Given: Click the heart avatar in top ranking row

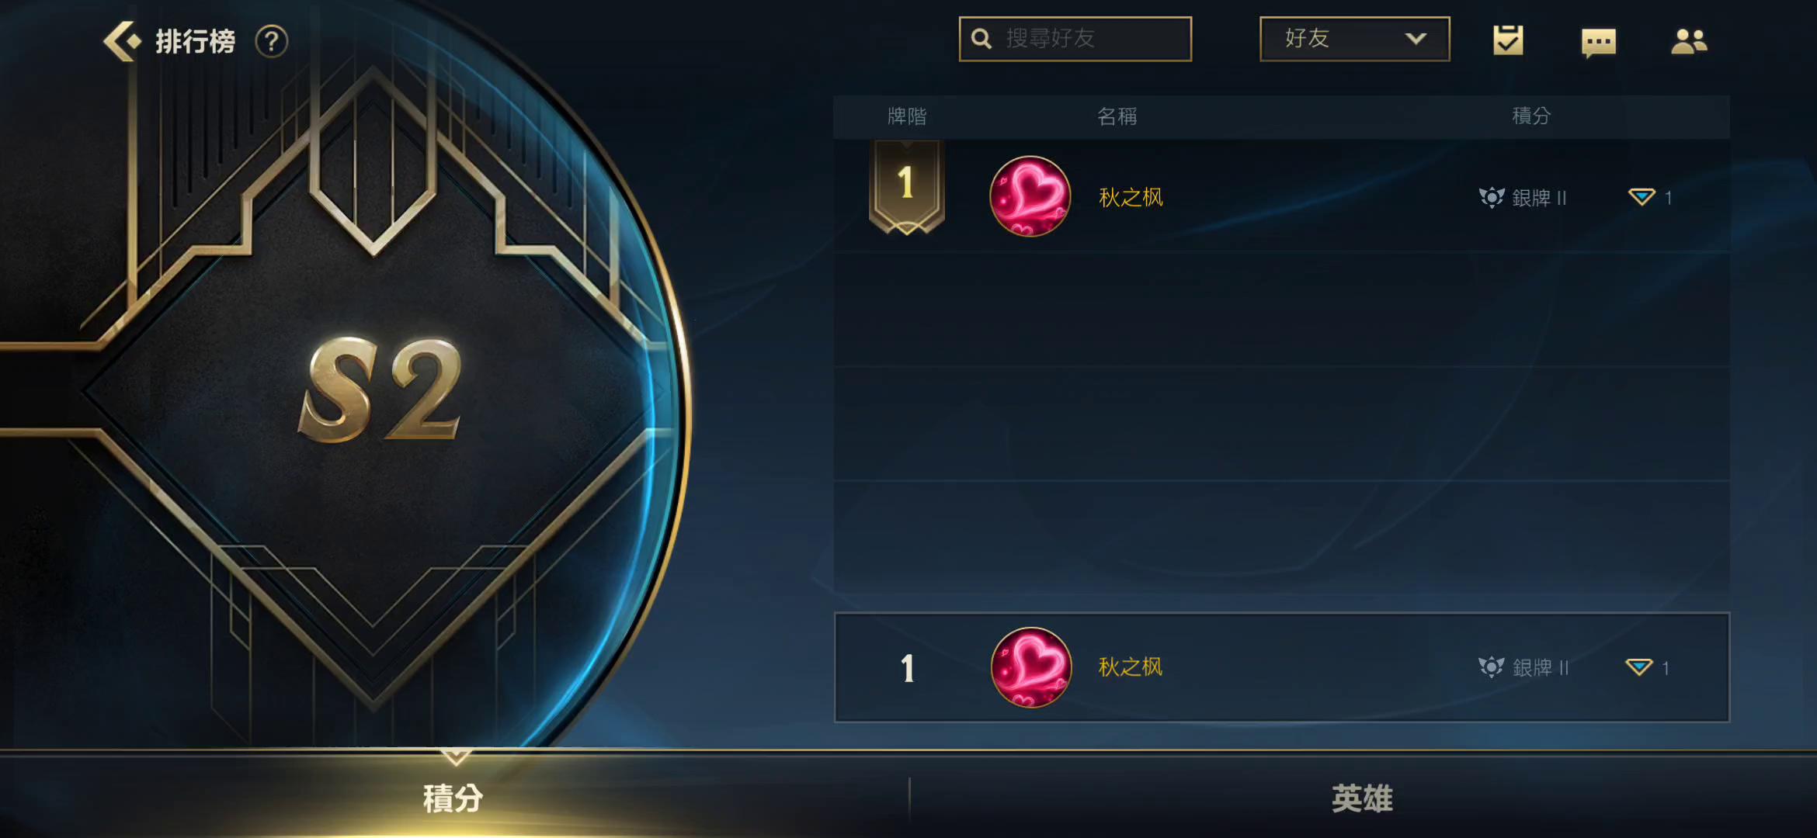Looking at the screenshot, I should pyautogui.click(x=1030, y=196).
